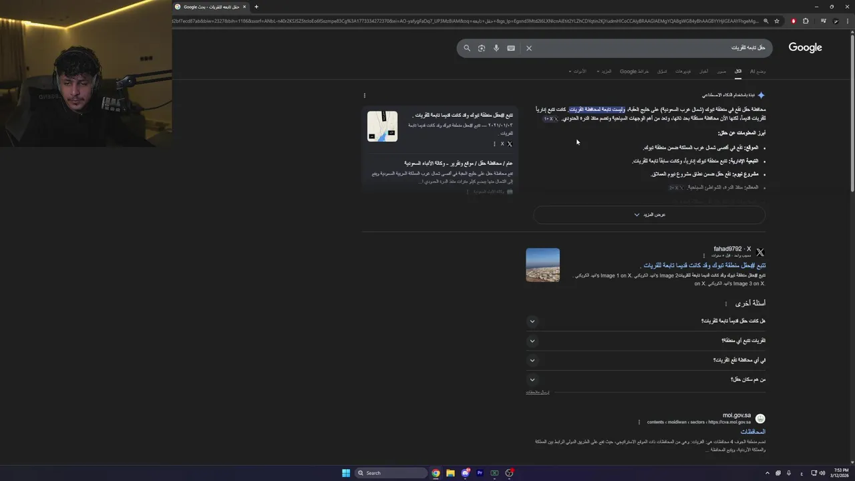Open volume control in system tray
This screenshot has width=855, height=481.
pos(822,473)
